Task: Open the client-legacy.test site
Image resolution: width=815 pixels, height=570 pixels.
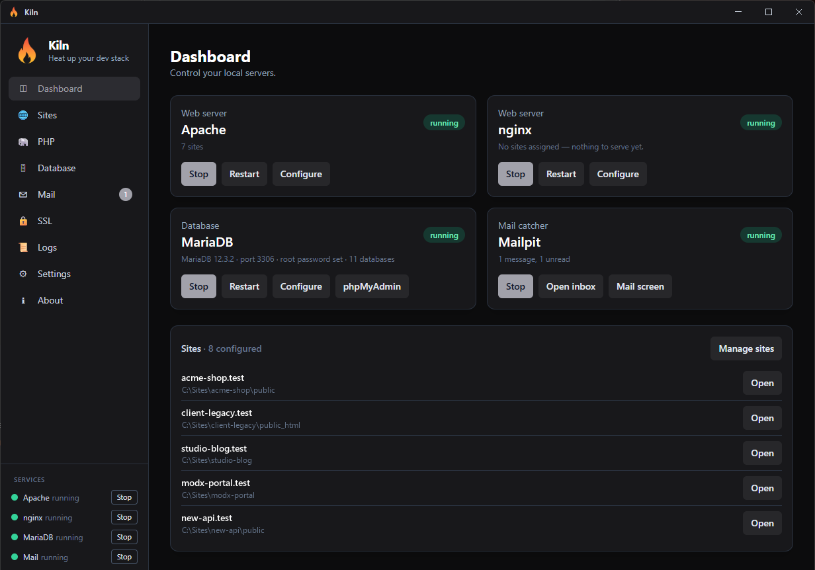Action: coord(762,418)
